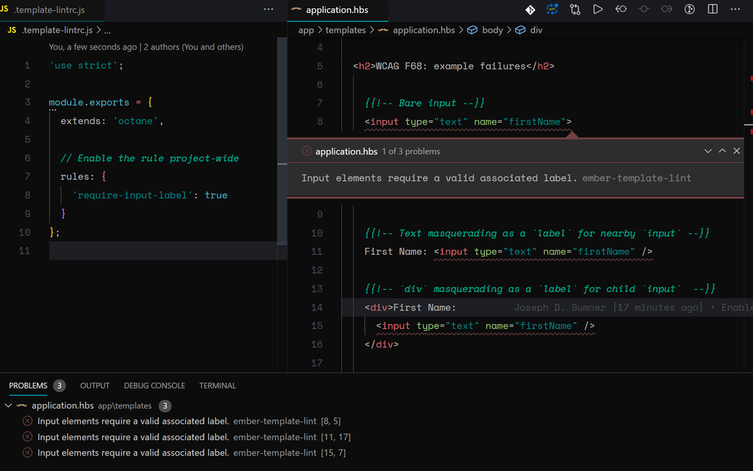Open More Actions menu in editor toolbar
Image resolution: width=753 pixels, height=471 pixels.
[x=734, y=9]
